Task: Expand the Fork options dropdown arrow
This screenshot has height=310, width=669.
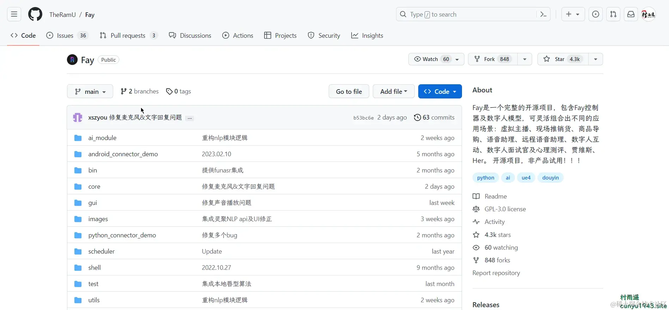Action: tap(525, 59)
